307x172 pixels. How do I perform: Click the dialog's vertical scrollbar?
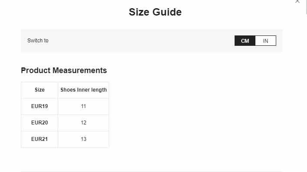[307, 7]
